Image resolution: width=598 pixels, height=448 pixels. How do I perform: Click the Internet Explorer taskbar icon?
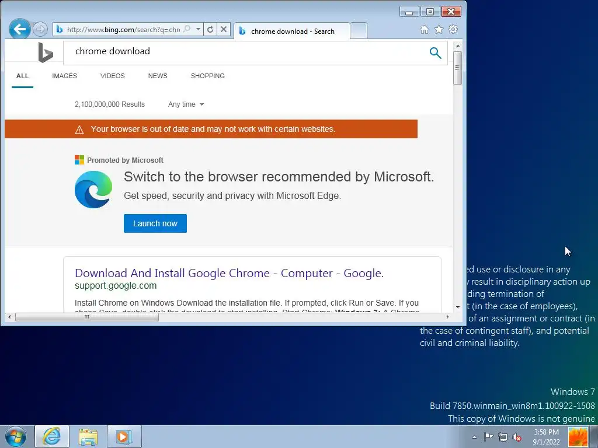point(52,436)
